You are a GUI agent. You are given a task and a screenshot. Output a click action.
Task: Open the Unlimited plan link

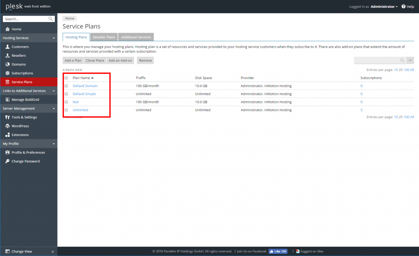[x=81, y=110]
